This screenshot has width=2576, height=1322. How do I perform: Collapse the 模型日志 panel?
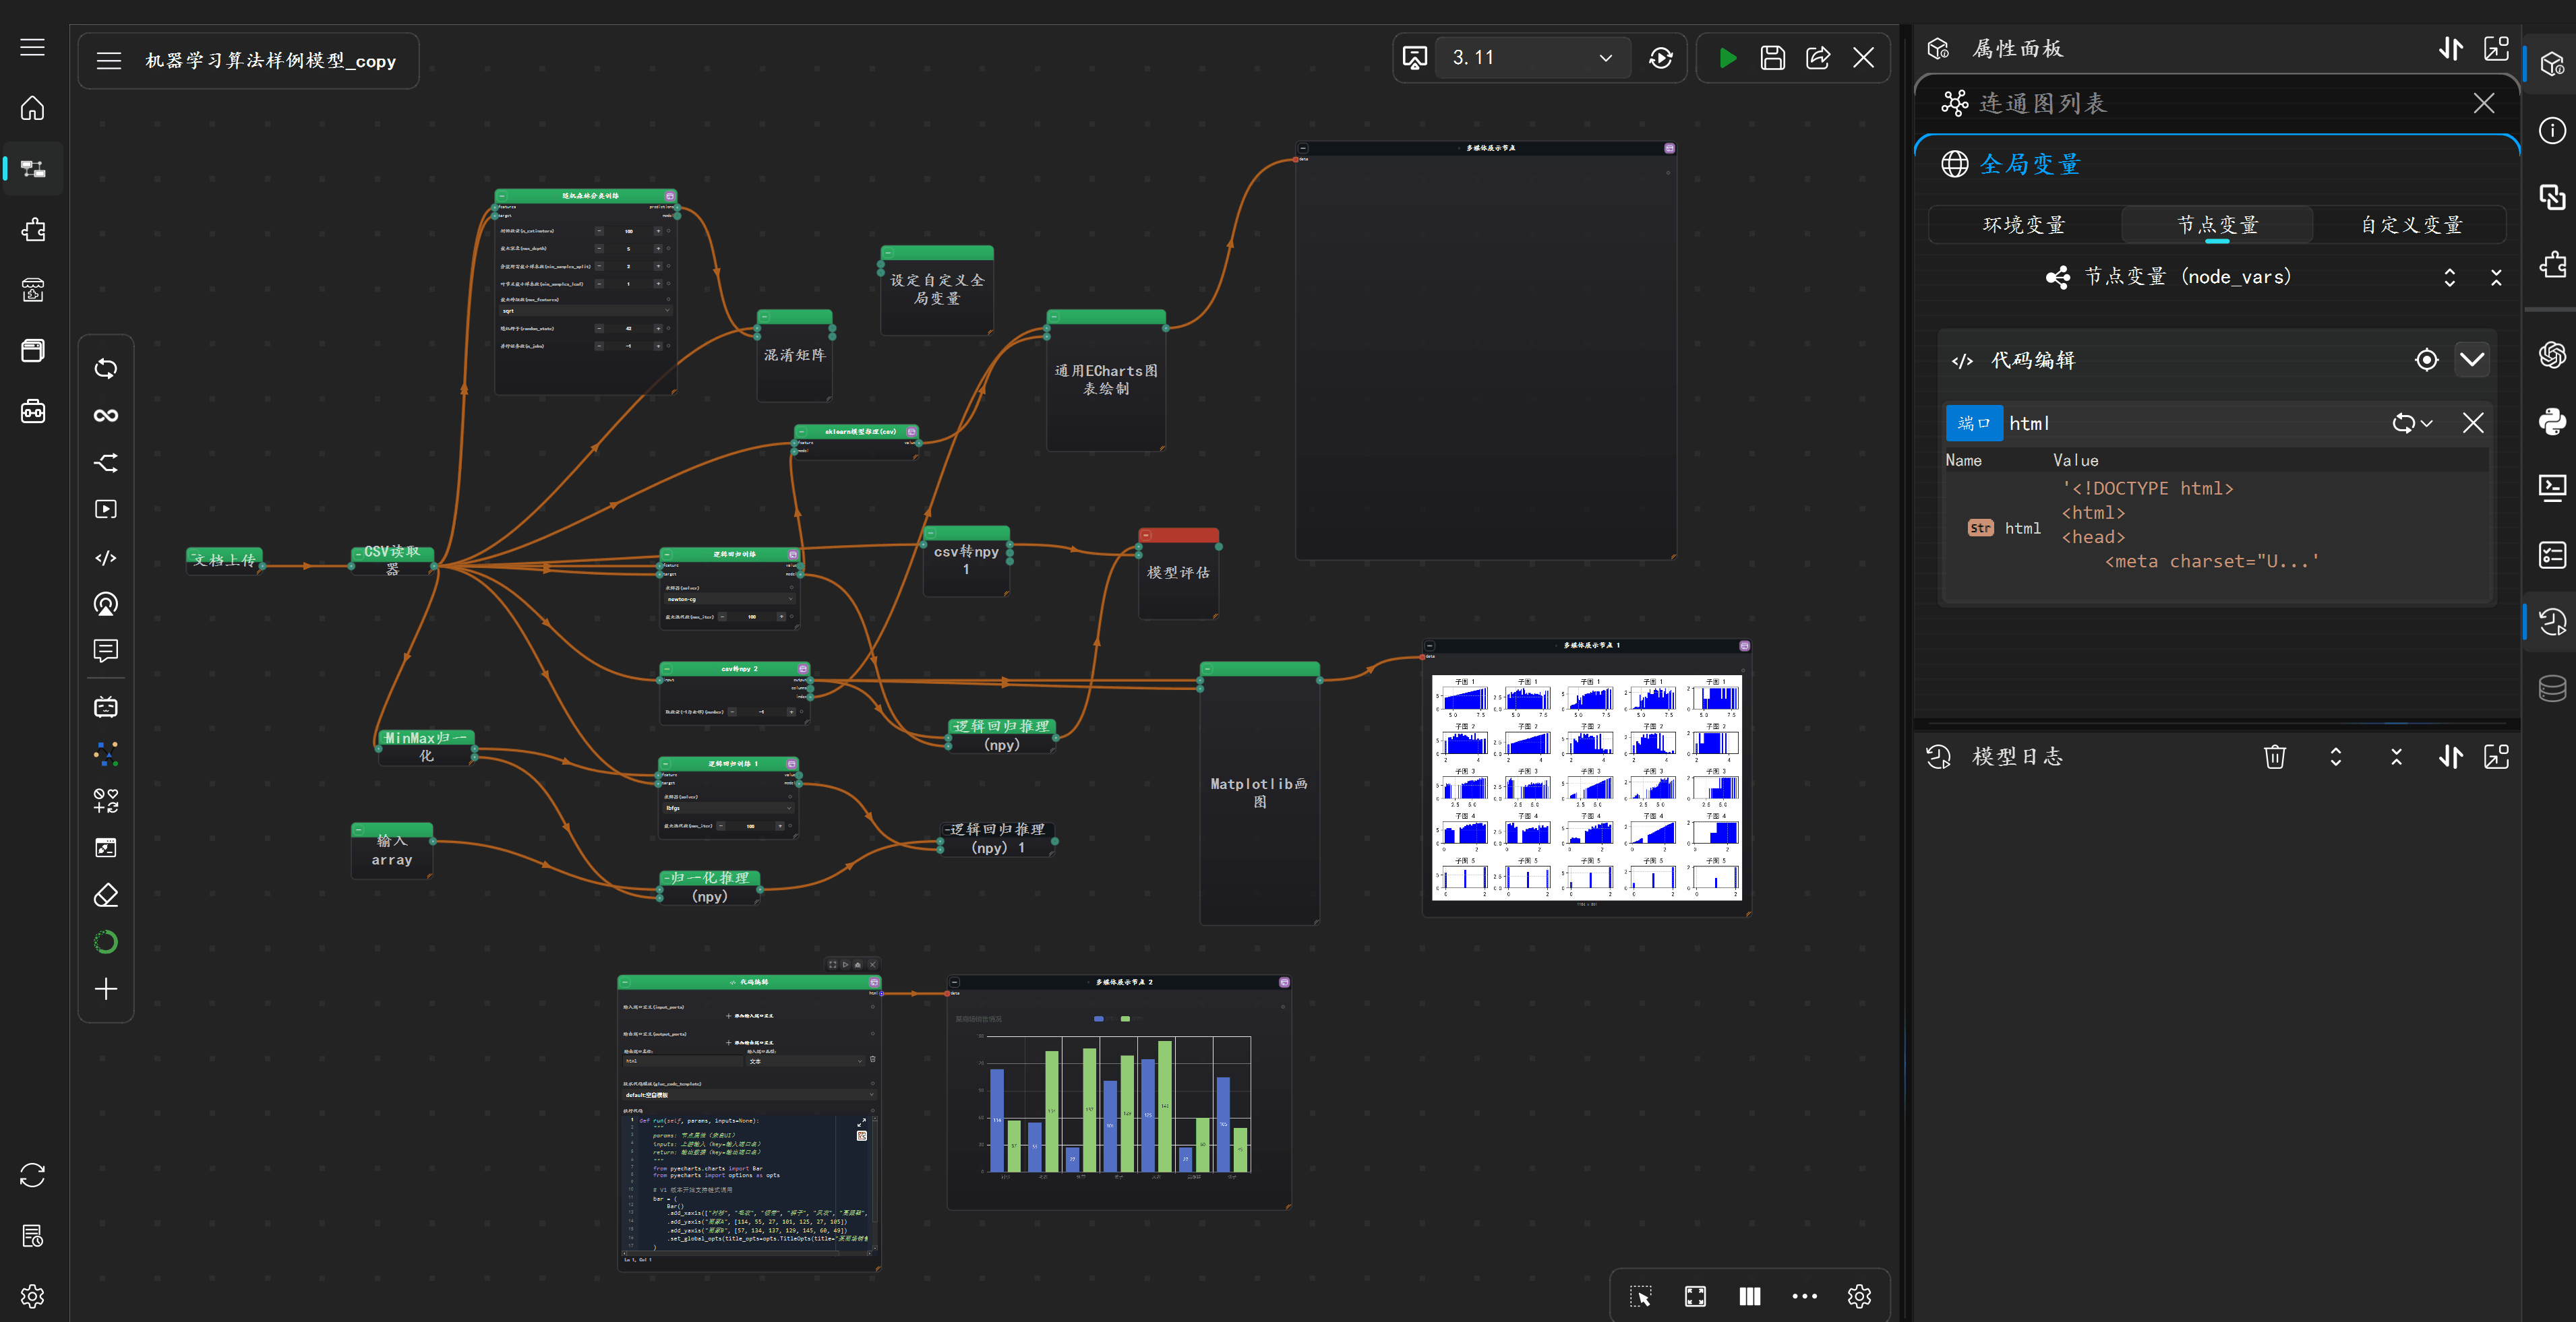pyautogui.click(x=2396, y=757)
